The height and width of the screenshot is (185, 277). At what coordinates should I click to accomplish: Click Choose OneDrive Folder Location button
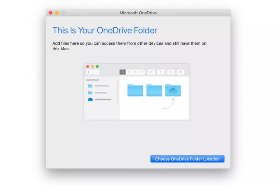click(x=187, y=159)
